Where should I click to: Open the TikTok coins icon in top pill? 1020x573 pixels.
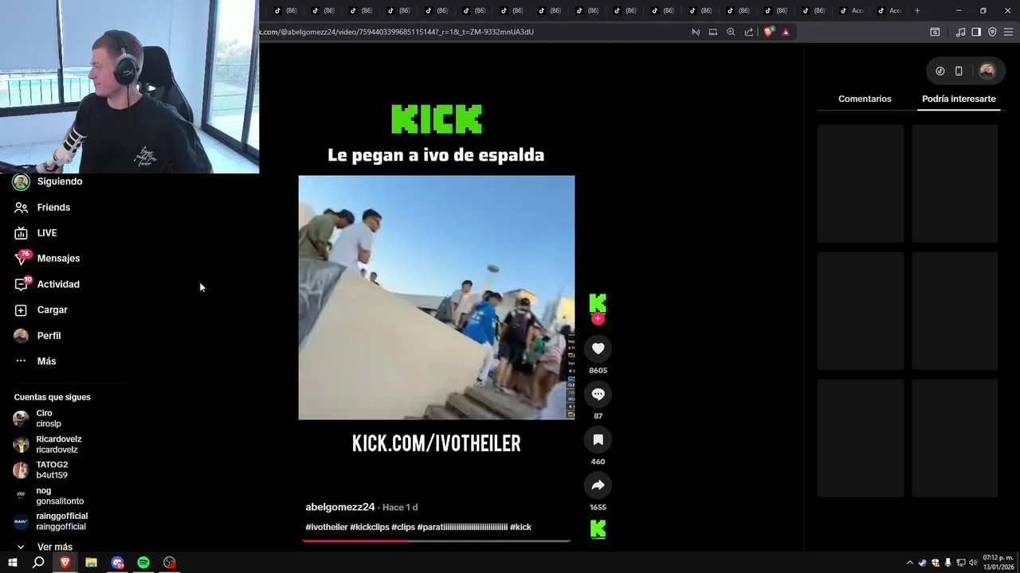(x=940, y=71)
